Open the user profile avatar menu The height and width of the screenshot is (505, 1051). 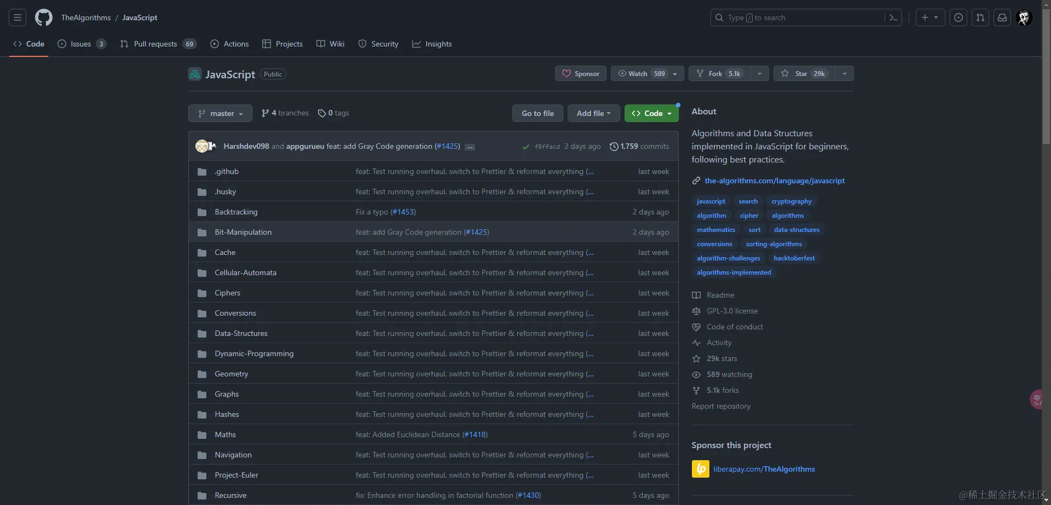pyautogui.click(x=1024, y=18)
